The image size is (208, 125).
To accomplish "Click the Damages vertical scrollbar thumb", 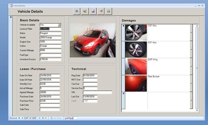I will [x=197, y=68].
